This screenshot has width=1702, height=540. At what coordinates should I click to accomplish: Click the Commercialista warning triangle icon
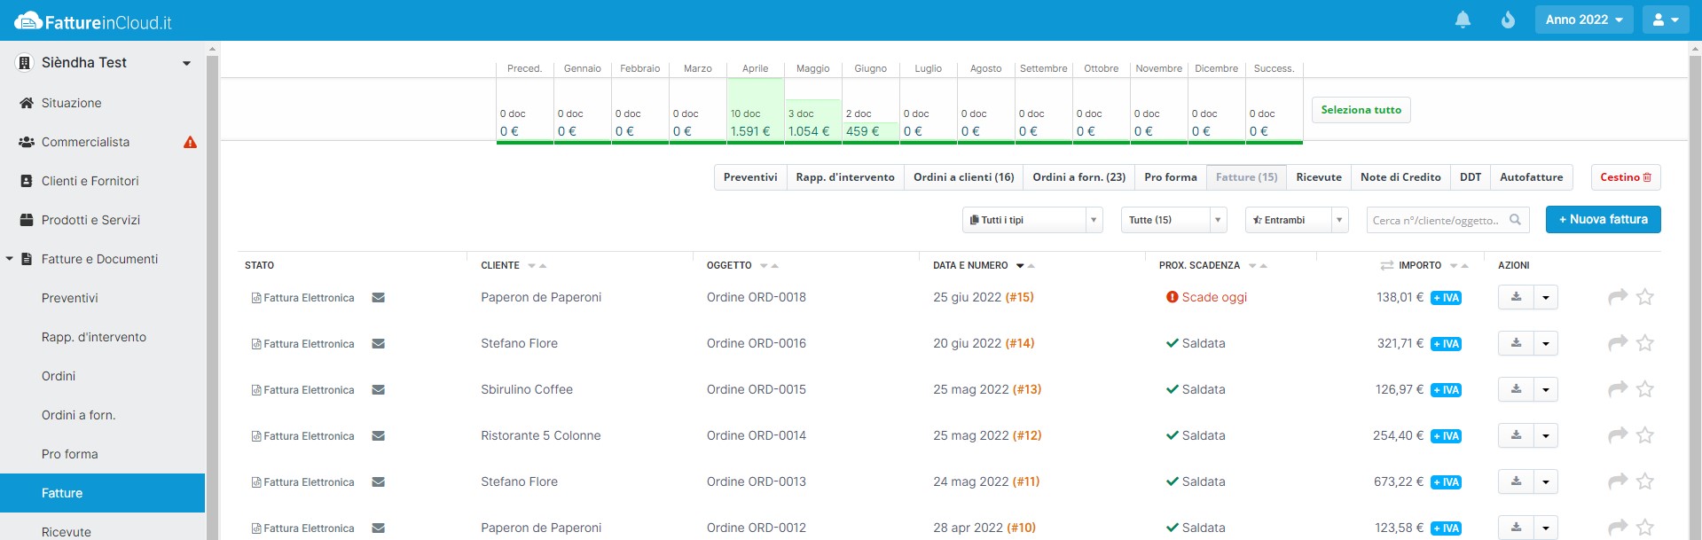coord(190,142)
